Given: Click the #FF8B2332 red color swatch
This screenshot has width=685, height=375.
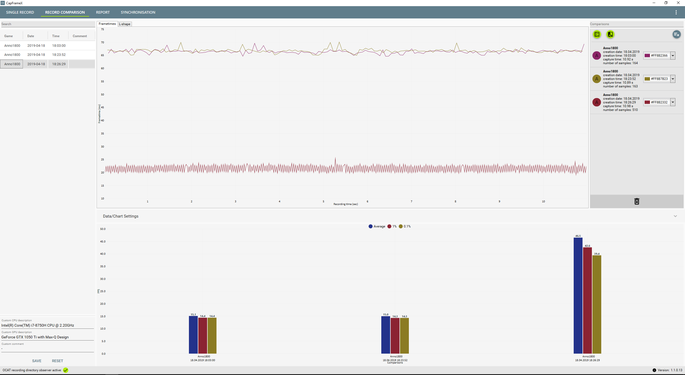Looking at the screenshot, I should [647, 102].
